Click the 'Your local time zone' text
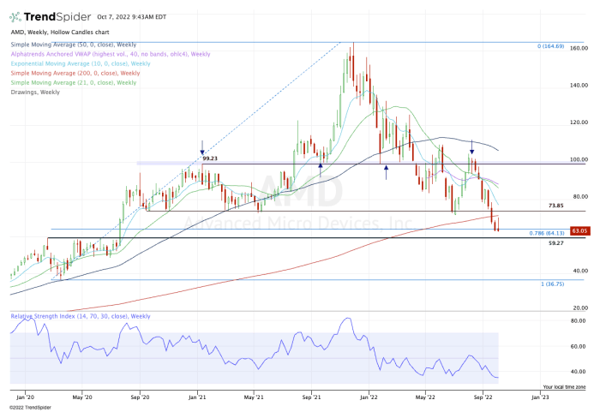Image resolution: width=600 pixels, height=412 pixels. pyautogui.click(x=564, y=386)
